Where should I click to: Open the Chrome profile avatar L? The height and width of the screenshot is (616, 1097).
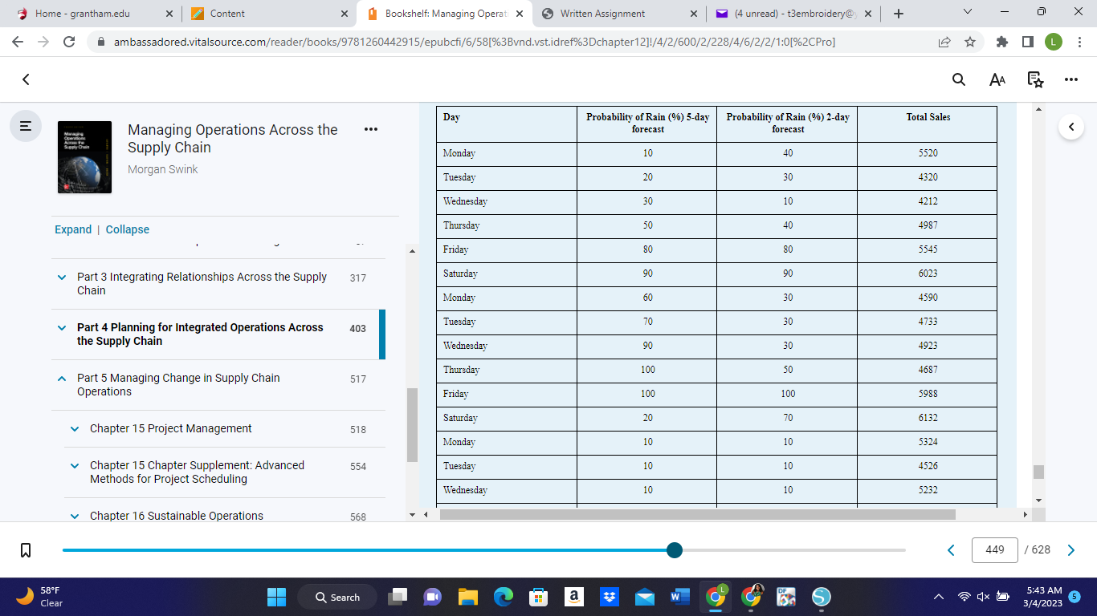[x=1053, y=42]
